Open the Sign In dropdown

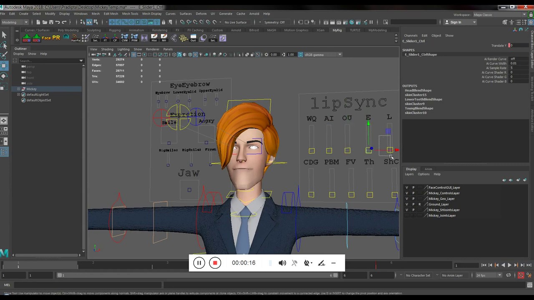click(460, 22)
